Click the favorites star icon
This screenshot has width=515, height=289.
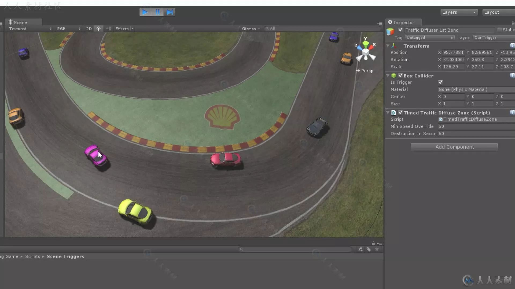pyautogui.click(x=377, y=249)
